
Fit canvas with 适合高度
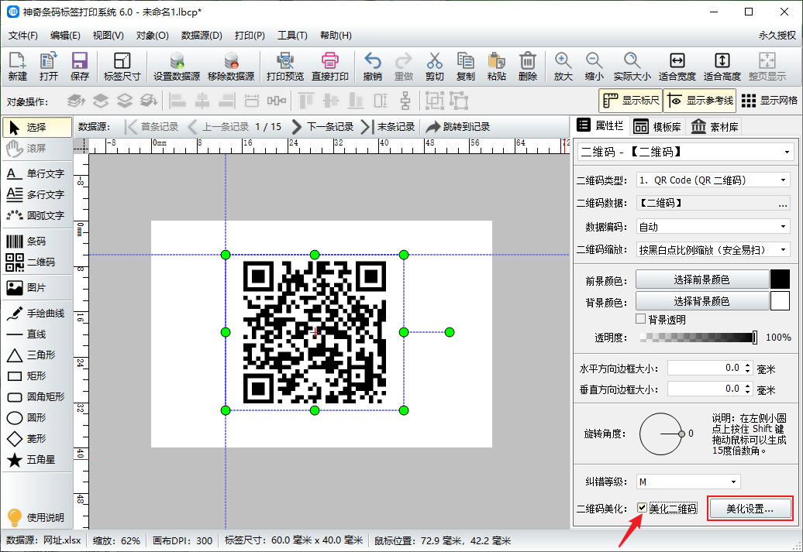[x=722, y=67]
